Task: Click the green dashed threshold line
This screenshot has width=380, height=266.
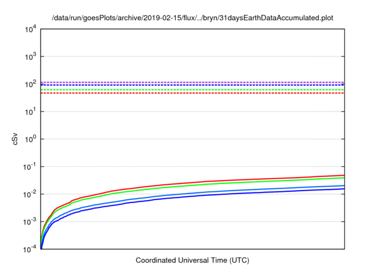Action: (x=192, y=90)
